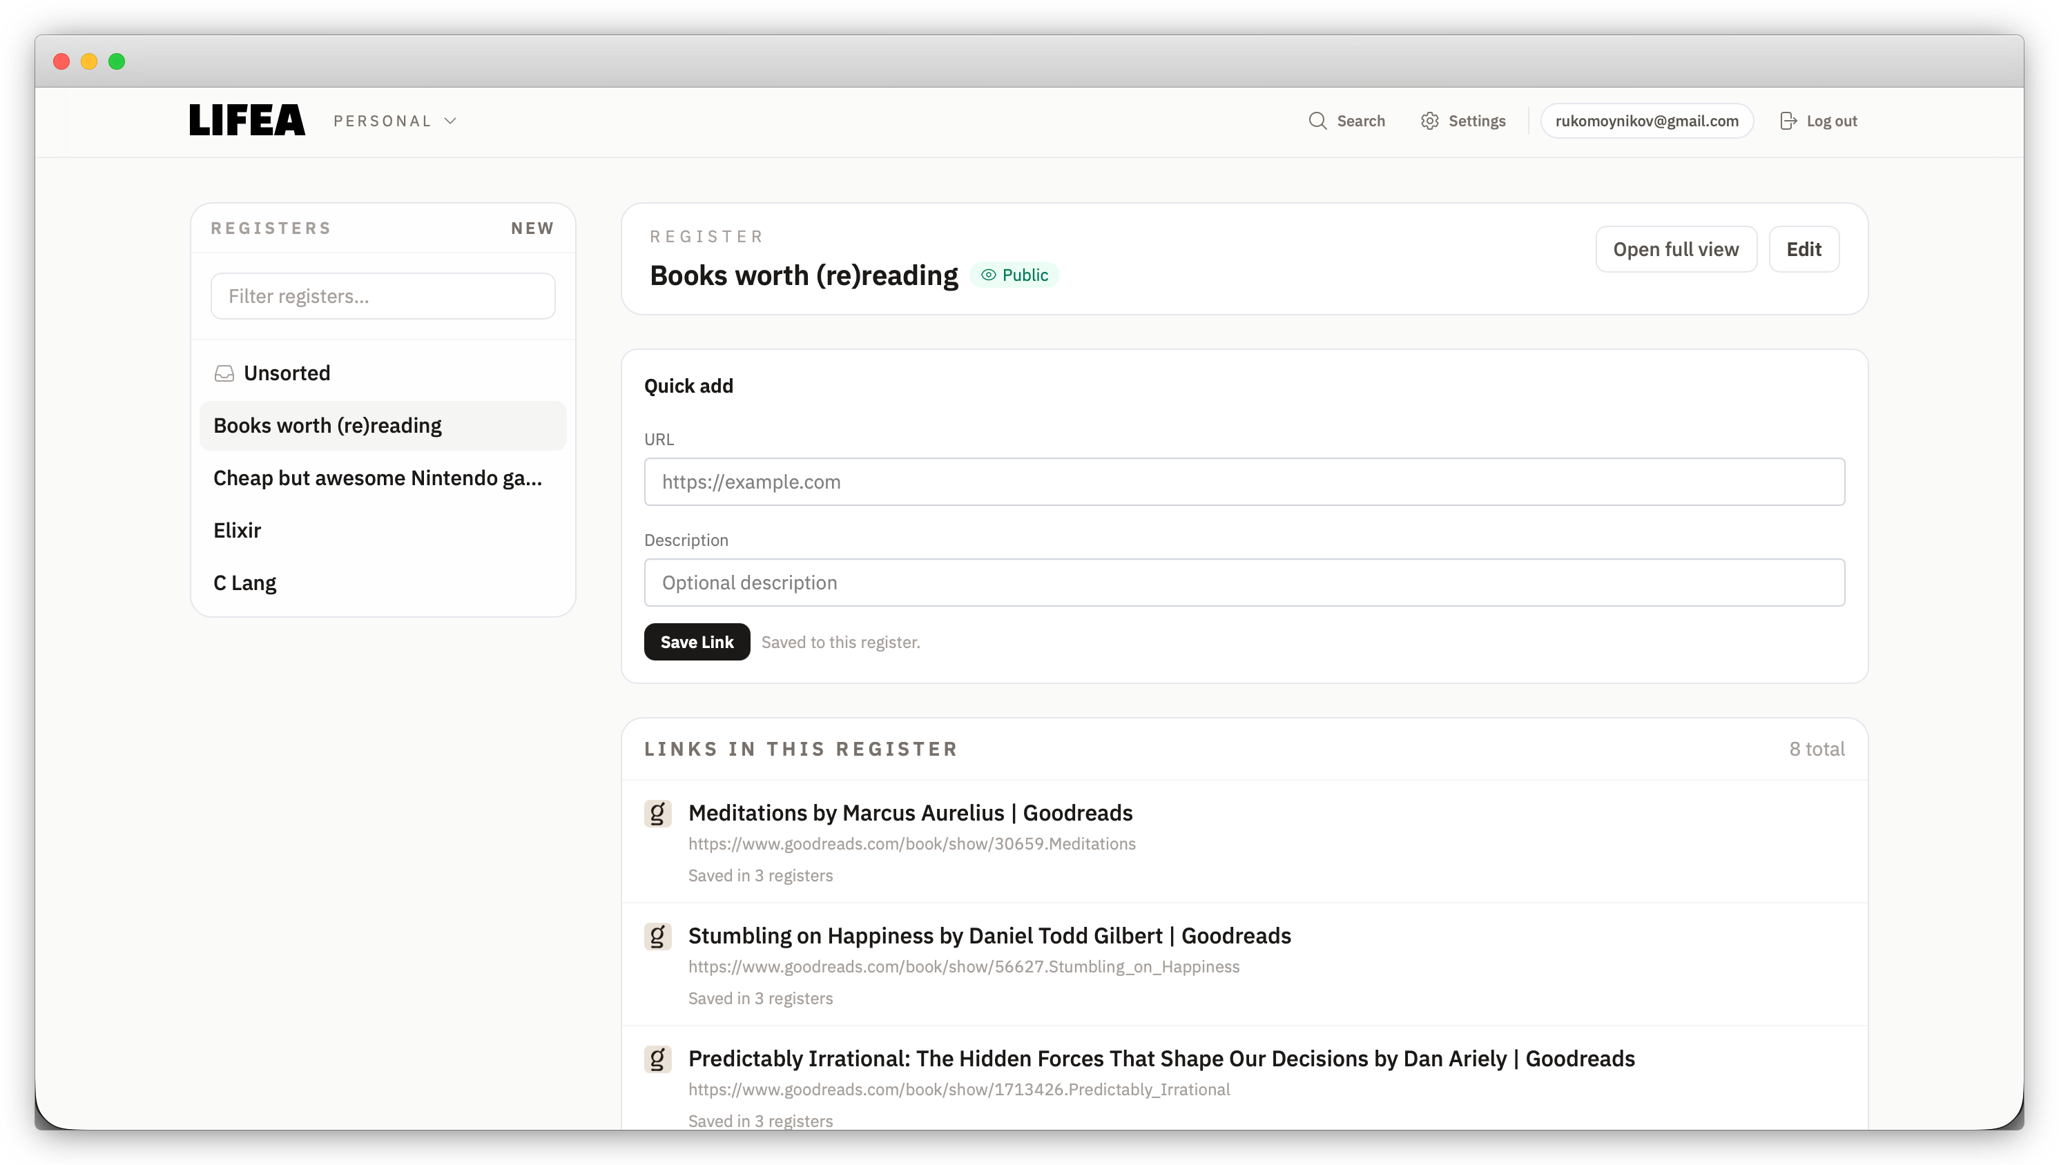The image size is (2059, 1165).
Task: Click the Filter registers input box
Action: [383, 296]
